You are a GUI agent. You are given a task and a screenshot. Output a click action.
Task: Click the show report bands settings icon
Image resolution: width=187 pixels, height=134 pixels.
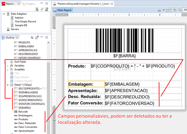(x=168, y=10)
